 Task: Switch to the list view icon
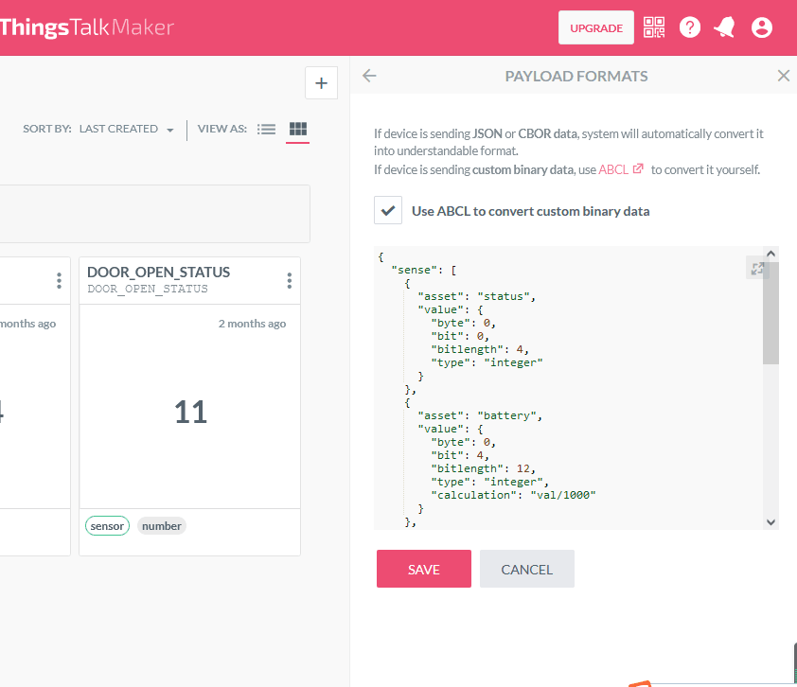click(x=266, y=129)
